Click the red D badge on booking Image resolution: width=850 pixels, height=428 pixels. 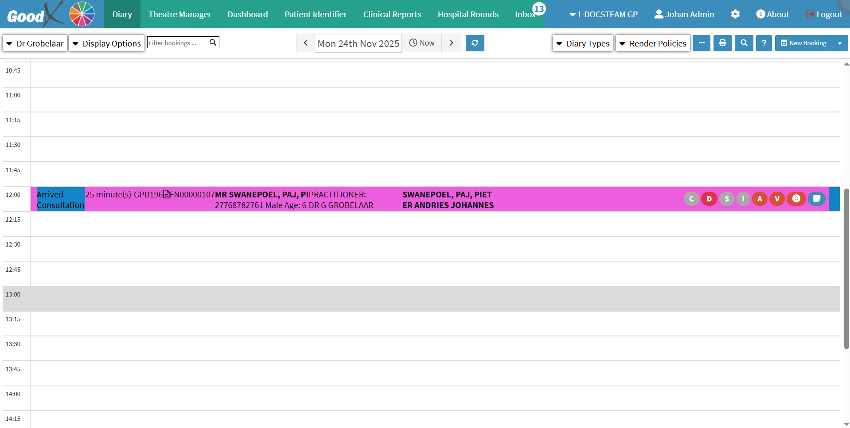coord(709,199)
